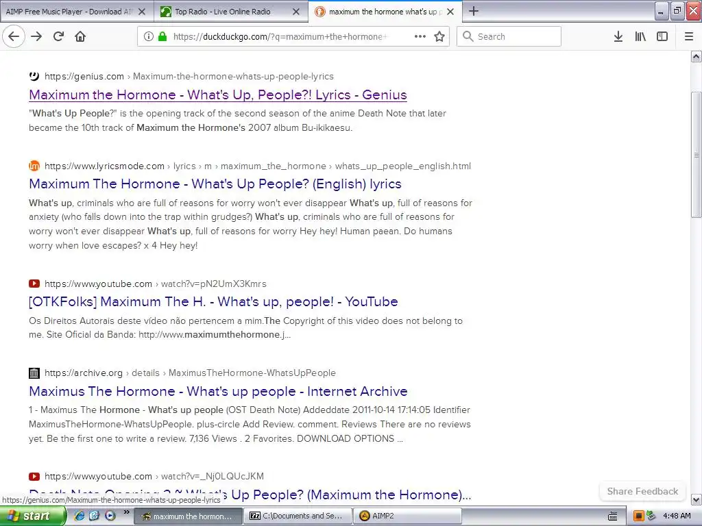Click the Genius result description snippet
The width and height of the screenshot is (702, 526).
237,121
